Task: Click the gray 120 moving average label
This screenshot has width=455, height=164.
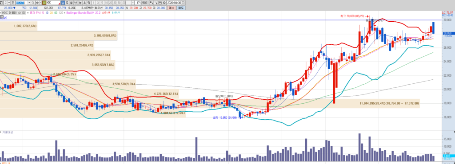Action: pos(60,13)
